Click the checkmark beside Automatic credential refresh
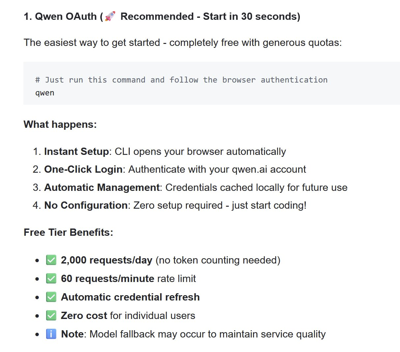400x352 pixels. [x=51, y=297]
